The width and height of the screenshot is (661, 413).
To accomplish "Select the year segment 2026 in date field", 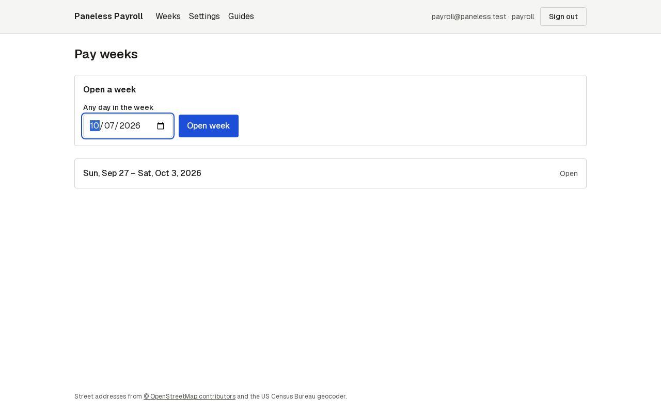I will tap(130, 126).
